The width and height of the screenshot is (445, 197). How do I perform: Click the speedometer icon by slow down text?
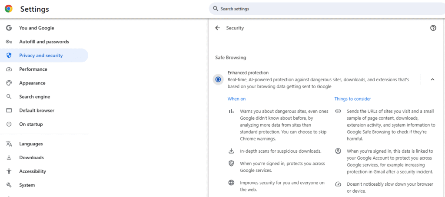pyautogui.click(x=338, y=184)
